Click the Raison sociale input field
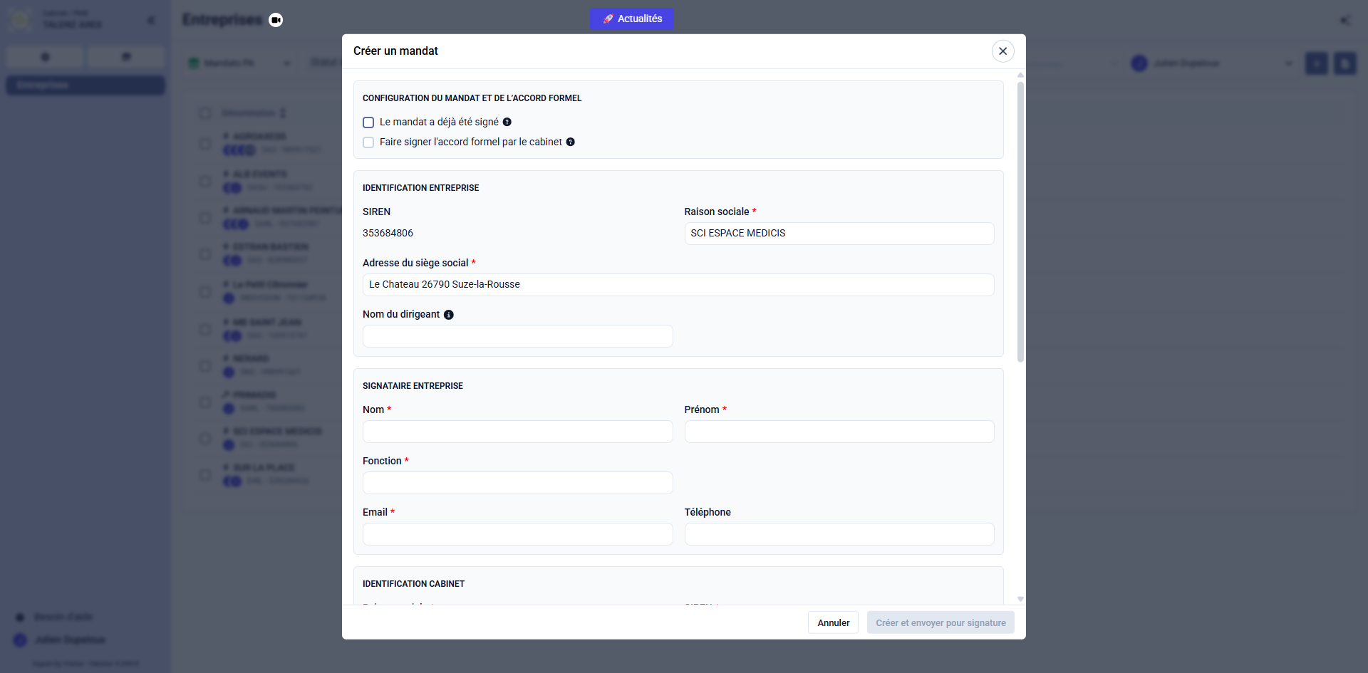1368x673 pixels. pos(839,234)
